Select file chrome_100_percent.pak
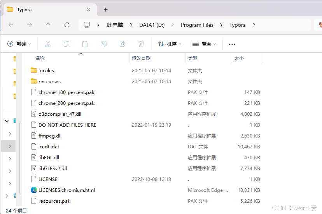The height and width of the screenshot is (214, 322). (x=66, y=92)
